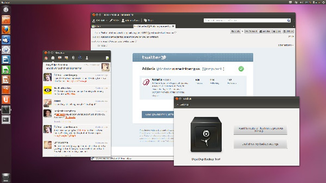Screen dimensions: 326x183
Task: Click the Addaxia logo avatar in email
Action: tap(146, 82)
